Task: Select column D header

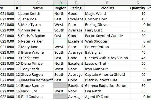Action: (61, 3)
